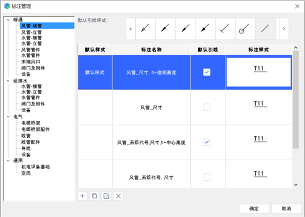Show more leader styles with right arrow
The width and height of the screenshot is (305, 217).
284,29
